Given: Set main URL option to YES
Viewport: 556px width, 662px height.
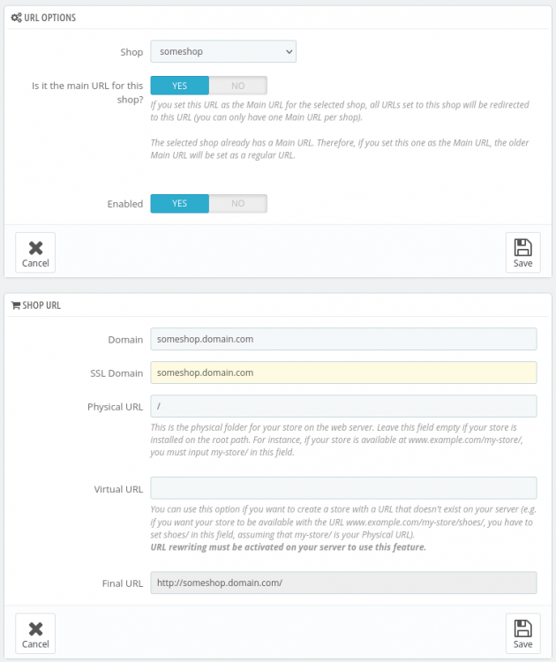Looking at the screenshot, I should point(180,86).
